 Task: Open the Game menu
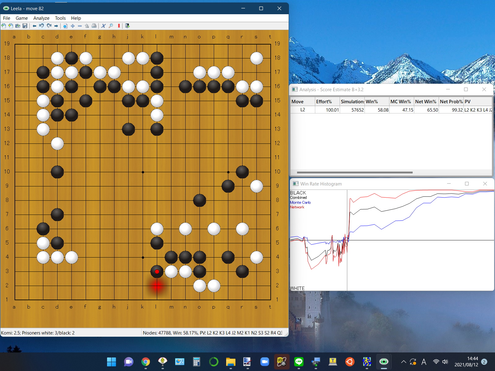(22, 18)
